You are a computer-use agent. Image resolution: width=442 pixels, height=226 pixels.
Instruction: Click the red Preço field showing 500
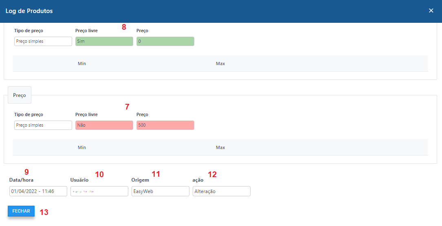165,125
